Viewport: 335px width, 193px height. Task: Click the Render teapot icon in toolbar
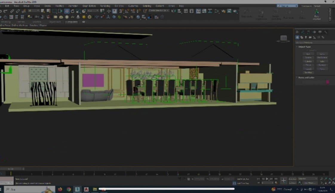(235, 11)
